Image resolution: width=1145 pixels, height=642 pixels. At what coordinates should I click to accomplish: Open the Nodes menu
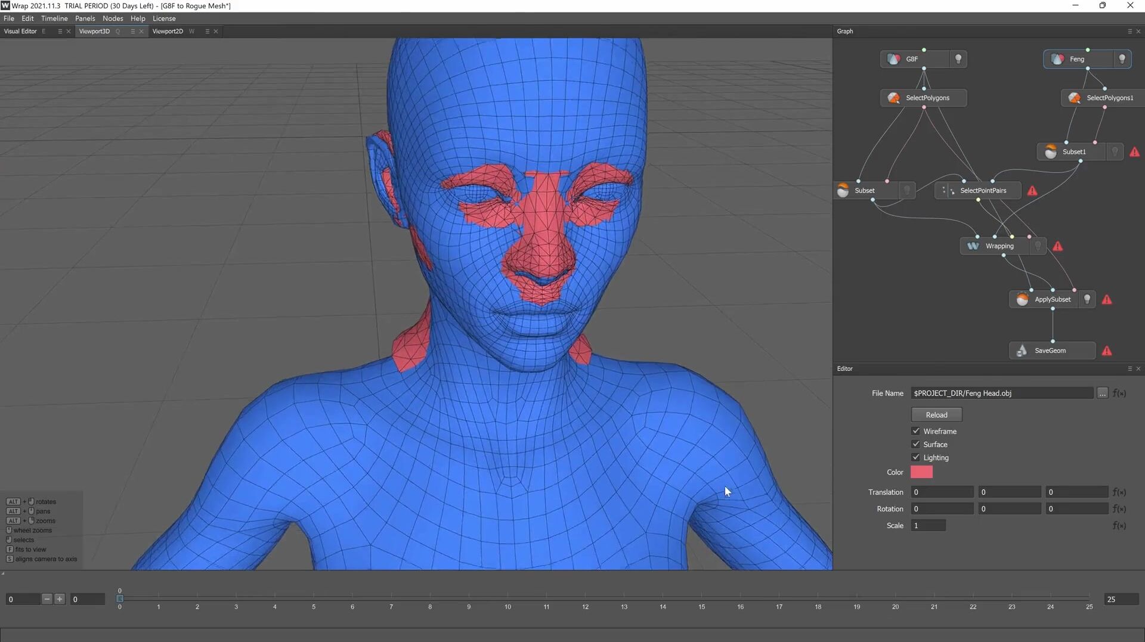click(x=113, y=18)
